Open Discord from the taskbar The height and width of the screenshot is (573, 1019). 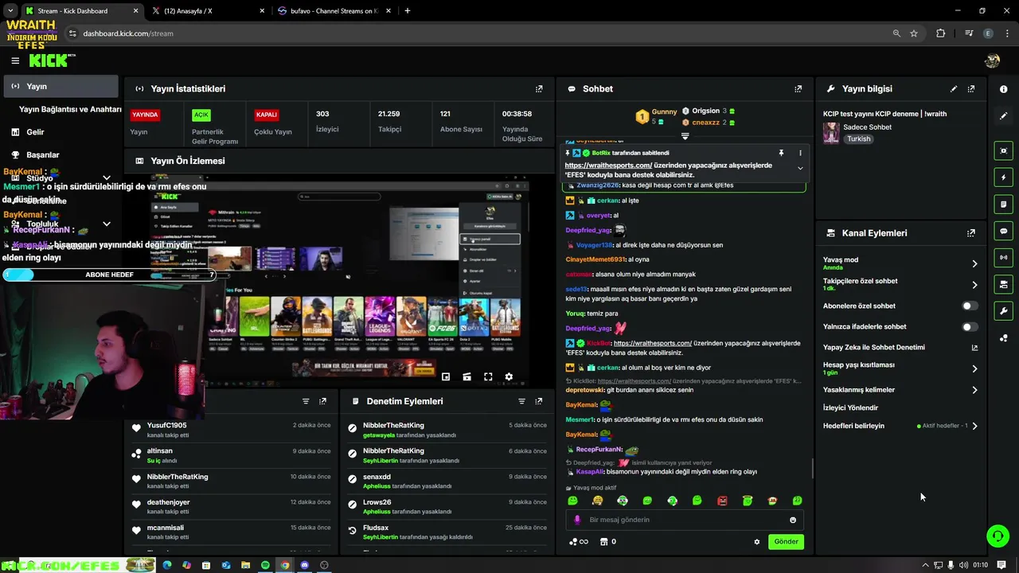[304, 565]
